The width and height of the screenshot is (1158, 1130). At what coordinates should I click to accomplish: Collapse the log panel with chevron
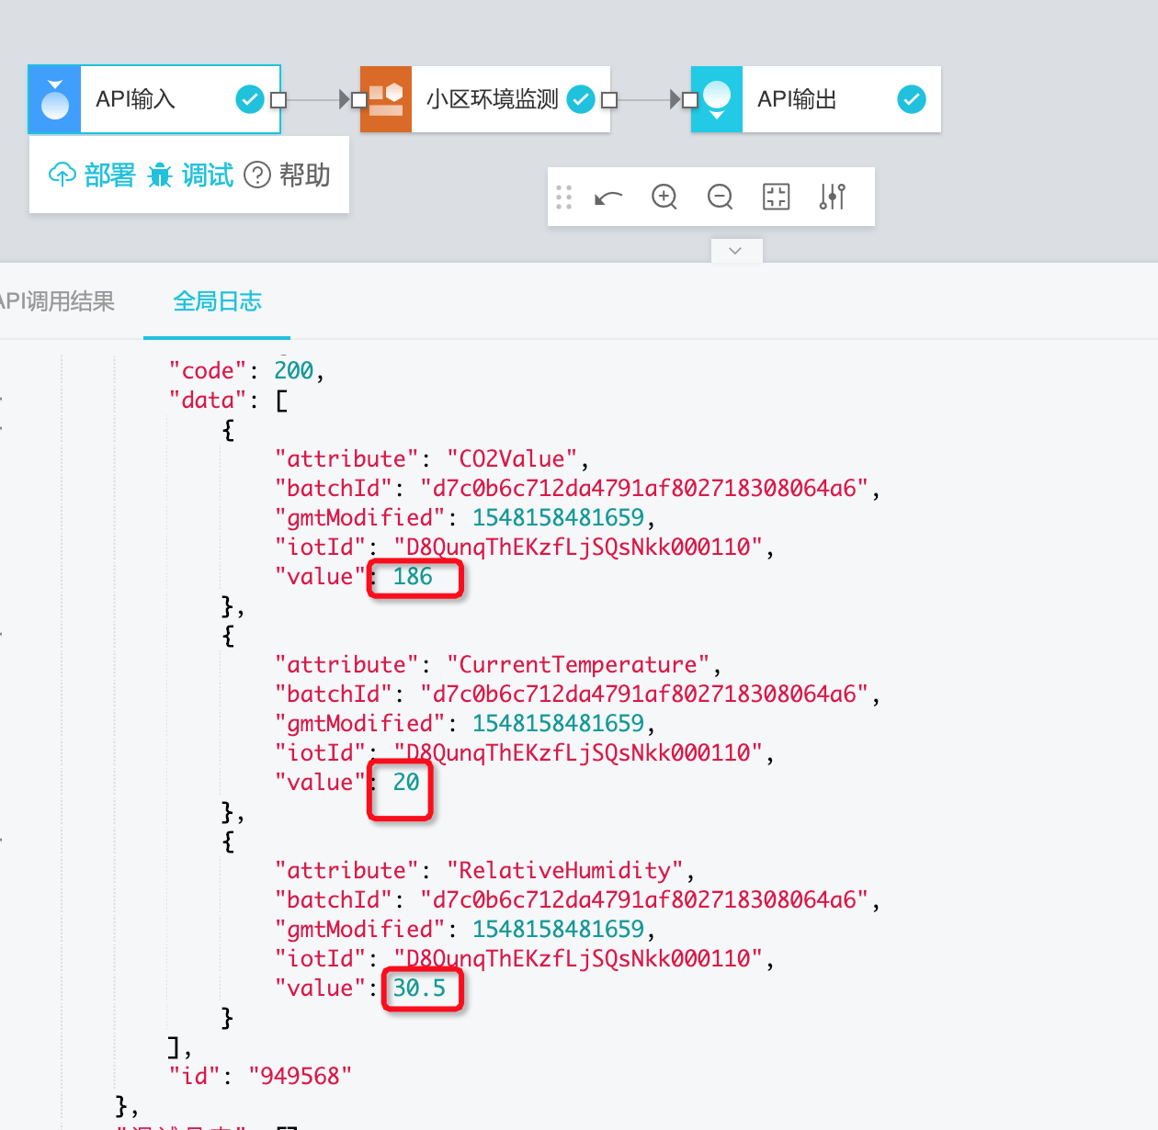pos(736,251)
